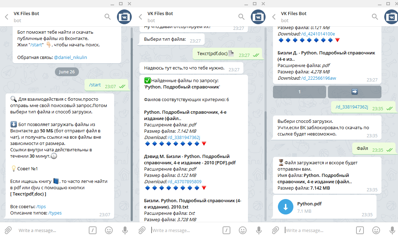
Task: Open bot commands list in middle window
Action: click(x=226, y=230)
